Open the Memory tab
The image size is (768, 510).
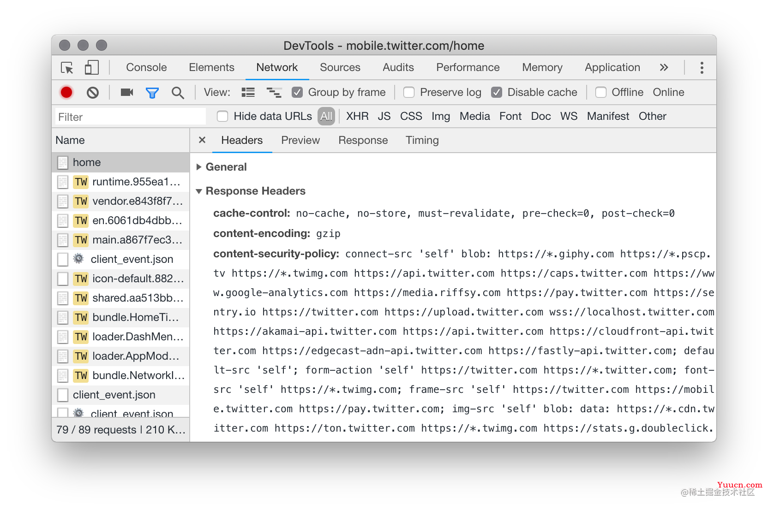click(542, 67)
